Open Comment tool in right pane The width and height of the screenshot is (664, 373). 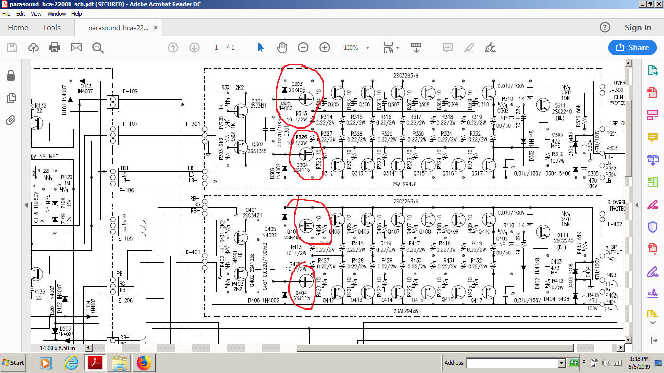[653, 137]
